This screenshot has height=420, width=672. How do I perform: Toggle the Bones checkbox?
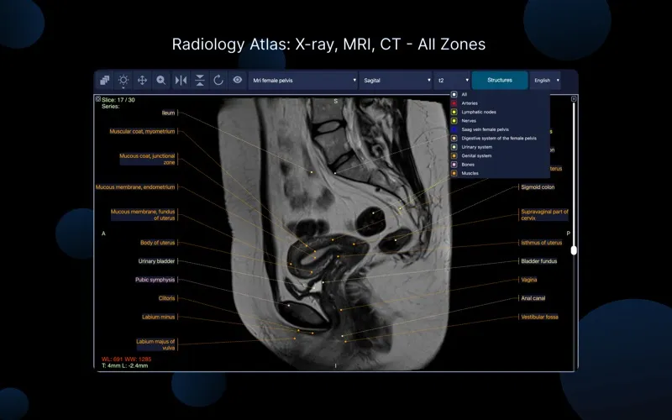click(x=454, y=165)
